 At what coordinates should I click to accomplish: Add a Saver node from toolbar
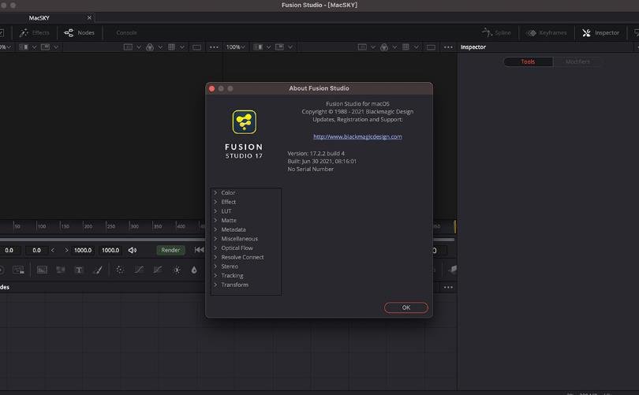18,270
